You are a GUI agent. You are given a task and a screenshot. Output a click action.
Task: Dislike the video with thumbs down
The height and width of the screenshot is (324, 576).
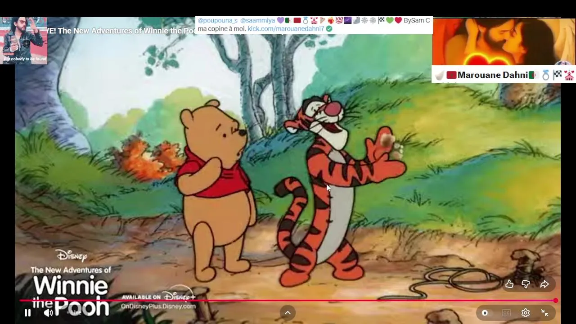526,284
